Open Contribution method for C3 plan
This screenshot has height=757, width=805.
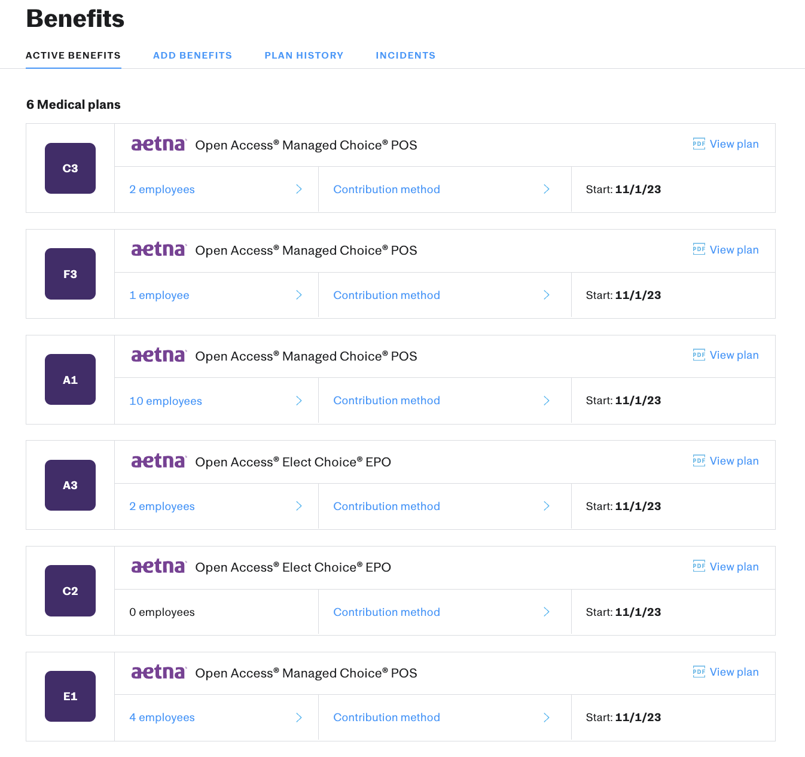[386, 190]
